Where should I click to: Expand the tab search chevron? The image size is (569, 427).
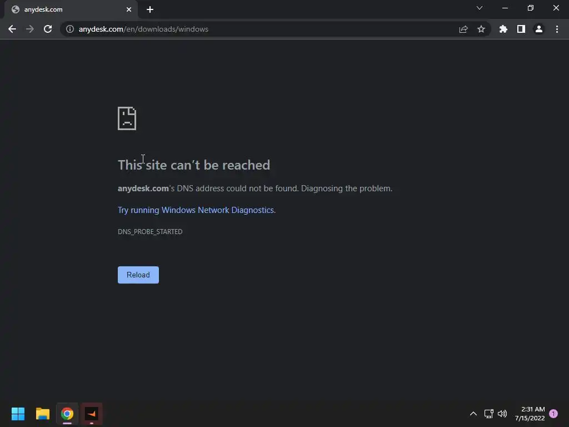pos(480,8)
